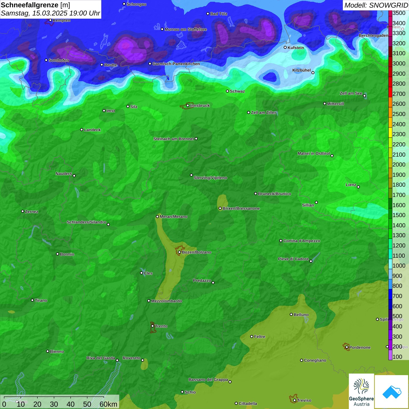
Task: Click the Bassano del Grappa label
Action: pos(208,379)
